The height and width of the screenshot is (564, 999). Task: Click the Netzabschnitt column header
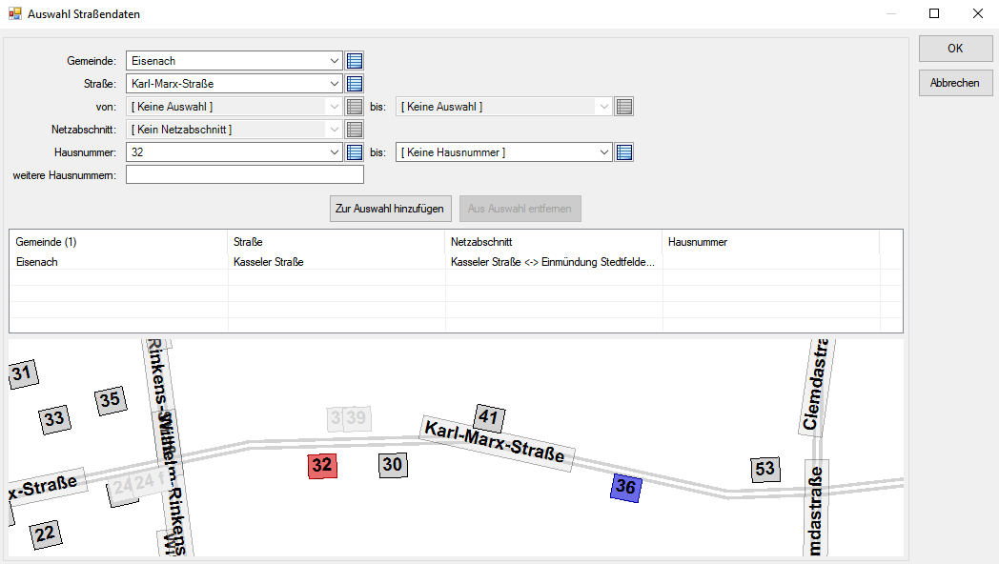(x=553, y=242)
